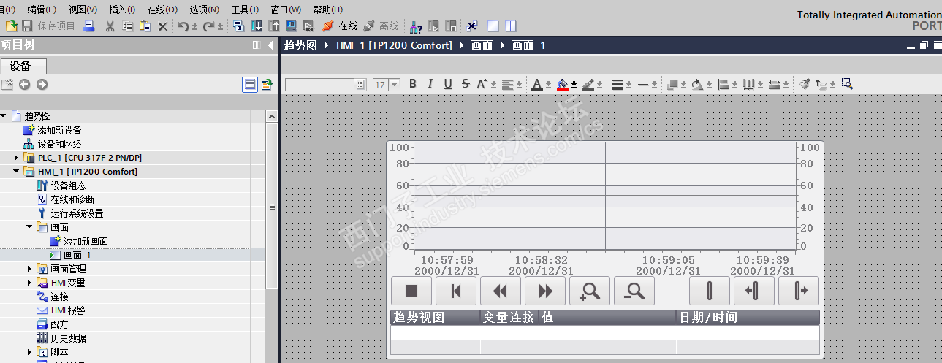Expand the PLC_1 CPU 317F-2 node
Viewport: 942px width, 363px height.
point(16,158)
